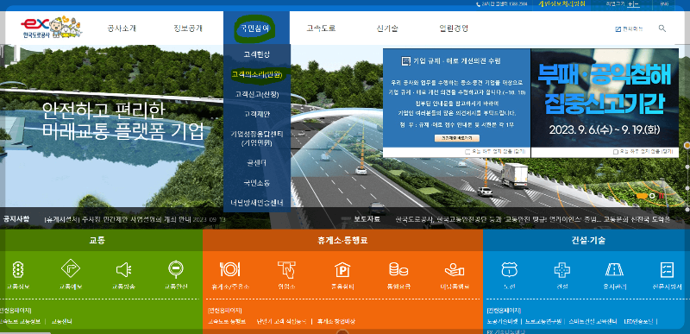
Task: Open the 교통예보 road sign icon
Action: pos(71,269)
